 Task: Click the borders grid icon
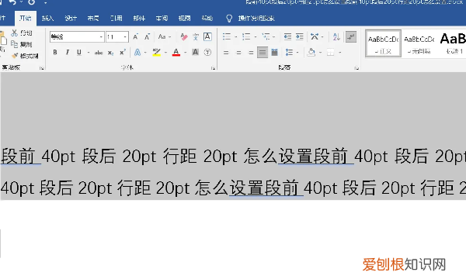[330, 53]
